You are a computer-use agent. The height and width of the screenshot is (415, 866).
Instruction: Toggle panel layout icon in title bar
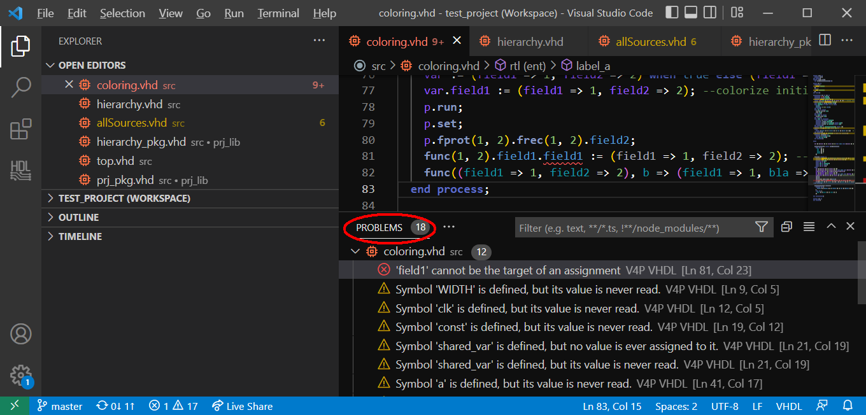coord(691,13)
